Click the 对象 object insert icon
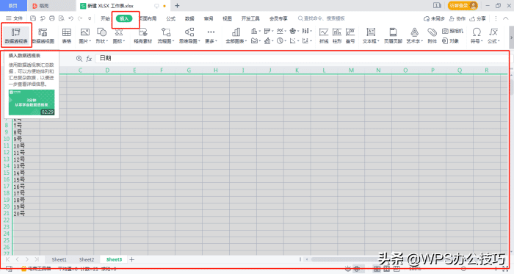This screenshot has height=274, width=514. coord(450,41)
